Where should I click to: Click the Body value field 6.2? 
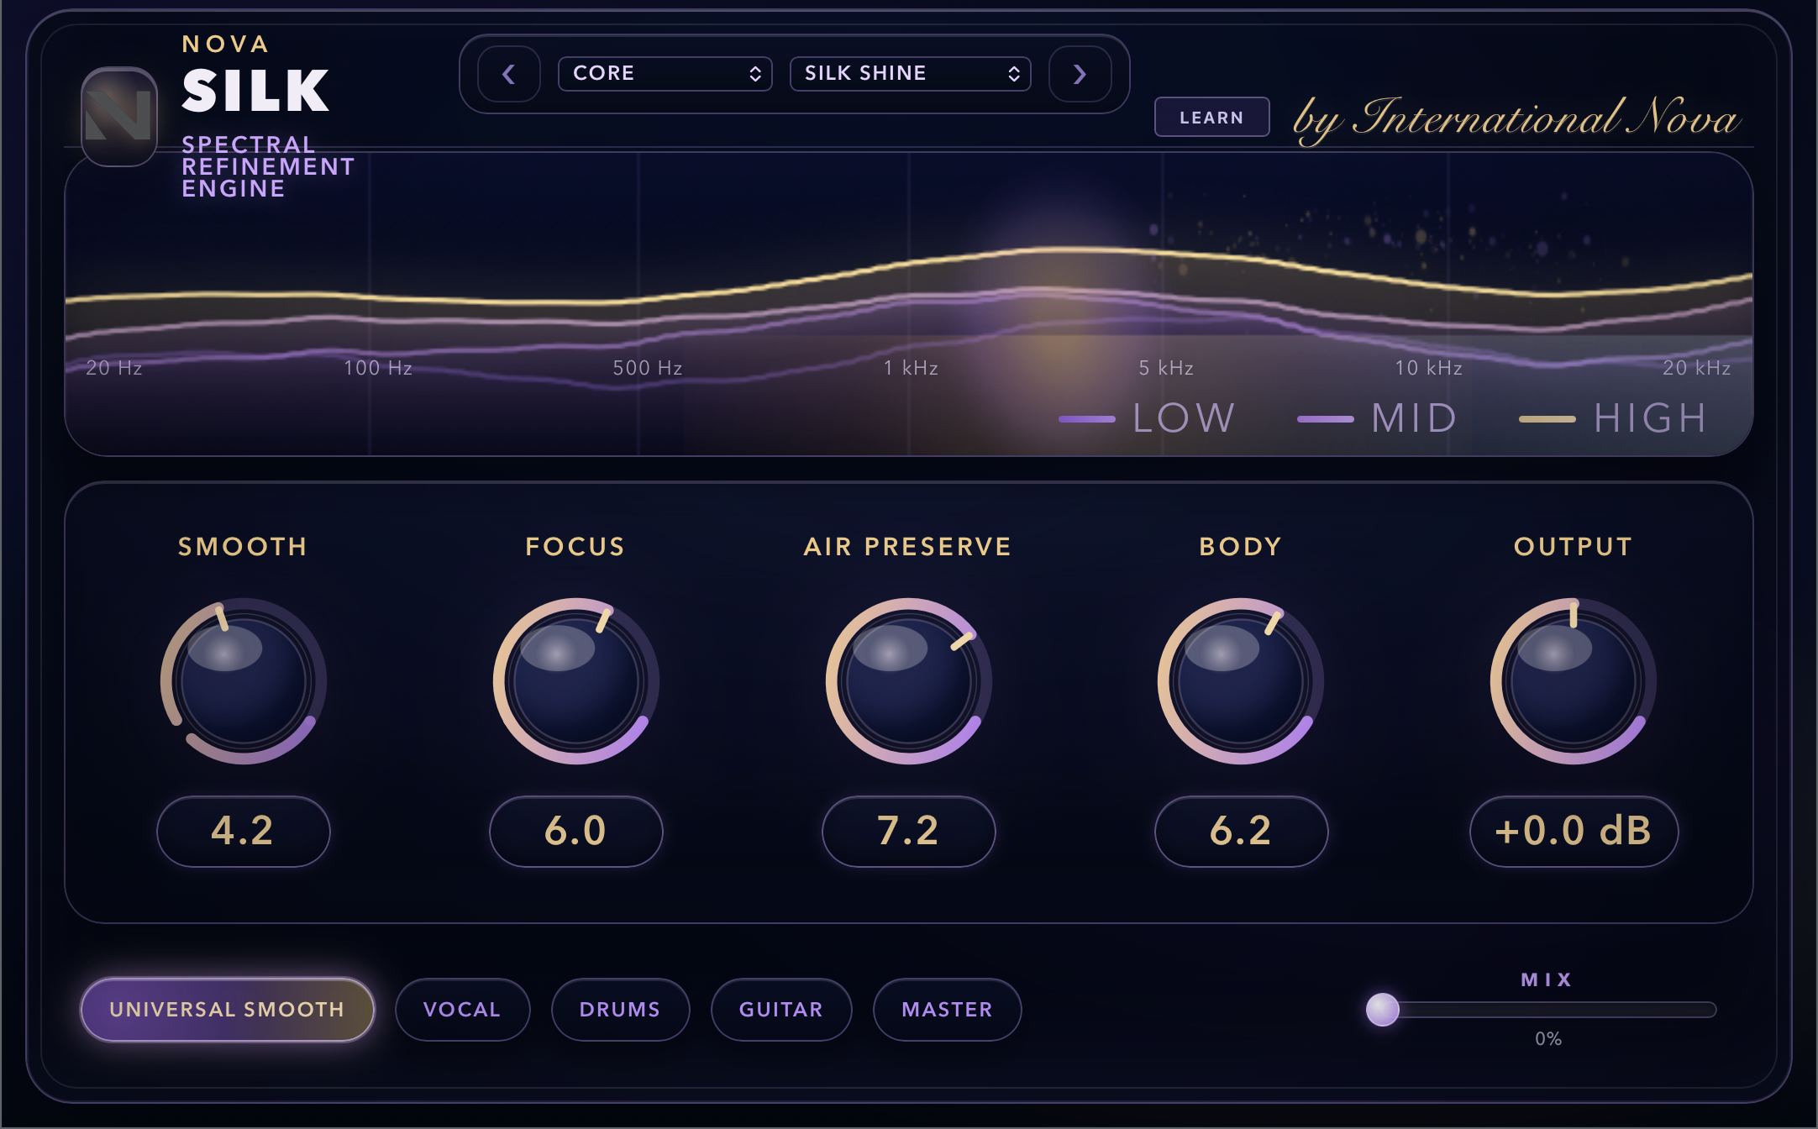click(1241, 832)
